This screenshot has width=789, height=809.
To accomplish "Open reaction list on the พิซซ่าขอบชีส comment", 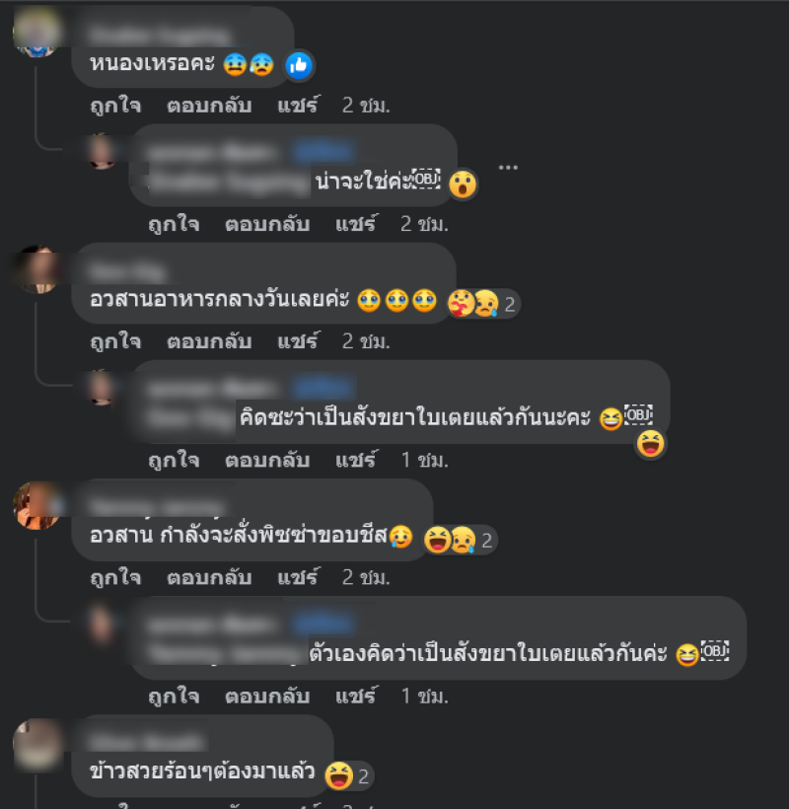I will point(459,541).
